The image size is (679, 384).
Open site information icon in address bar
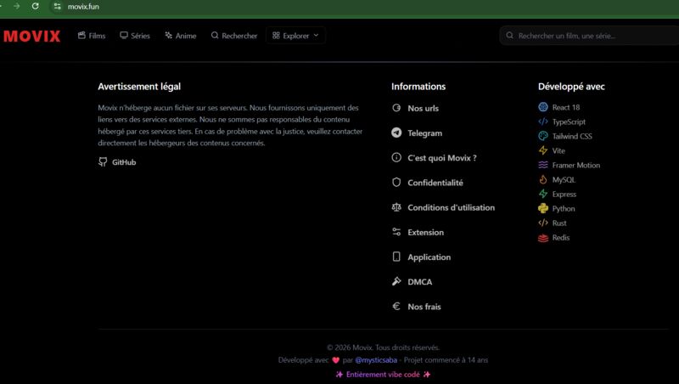point(57,7)
